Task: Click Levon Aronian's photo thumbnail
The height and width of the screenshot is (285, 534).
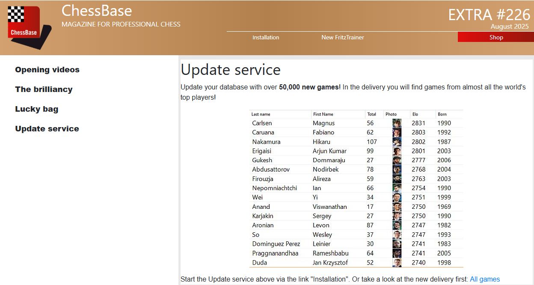Action: point(397,226)
